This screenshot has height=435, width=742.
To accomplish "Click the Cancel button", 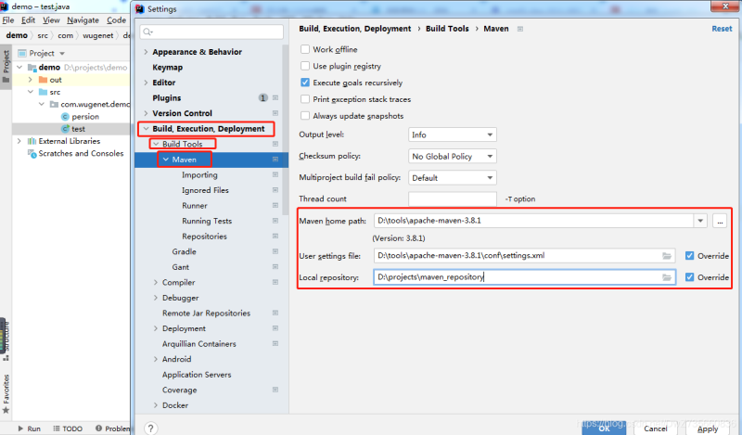I will click(x=656, y=428).
